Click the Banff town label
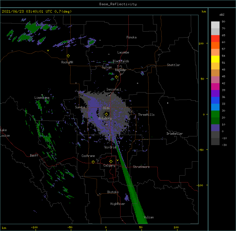 (x=34, y=156)
